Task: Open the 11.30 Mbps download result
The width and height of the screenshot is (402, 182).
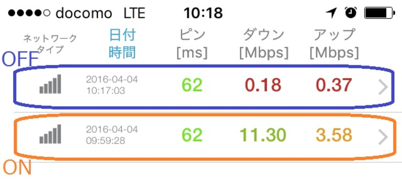Action: pyautogui.click(x=263, y=135)
